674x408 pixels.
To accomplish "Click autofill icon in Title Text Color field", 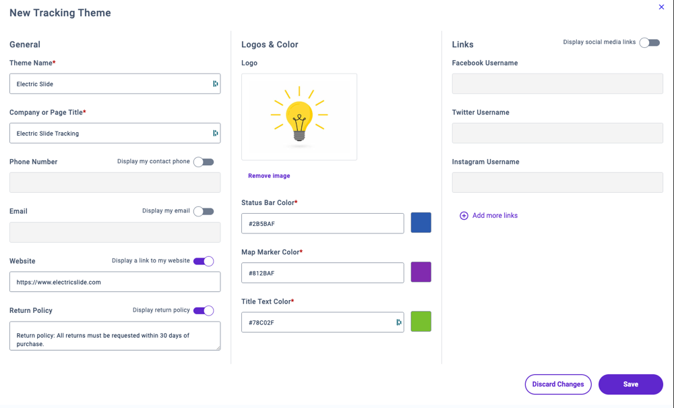I will tap(399, 322).
